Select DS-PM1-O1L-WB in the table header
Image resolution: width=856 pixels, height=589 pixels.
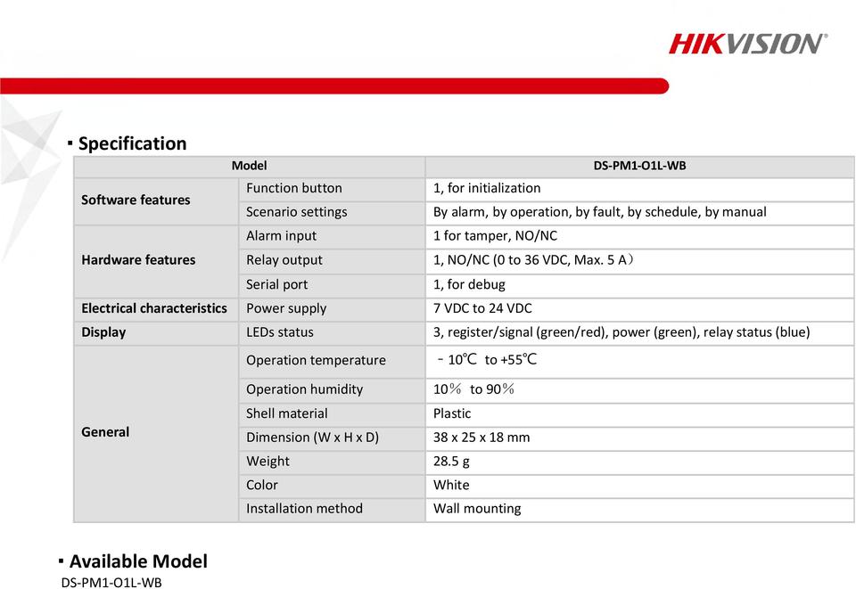(x=640, y=166)
